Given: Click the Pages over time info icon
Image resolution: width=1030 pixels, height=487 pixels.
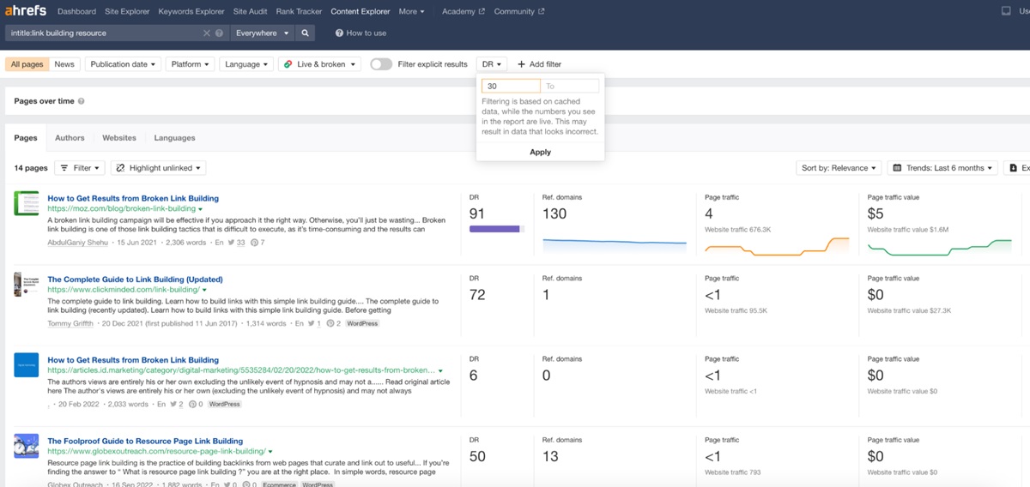Looking at the screenshot, I should click(x=82, y=101).
